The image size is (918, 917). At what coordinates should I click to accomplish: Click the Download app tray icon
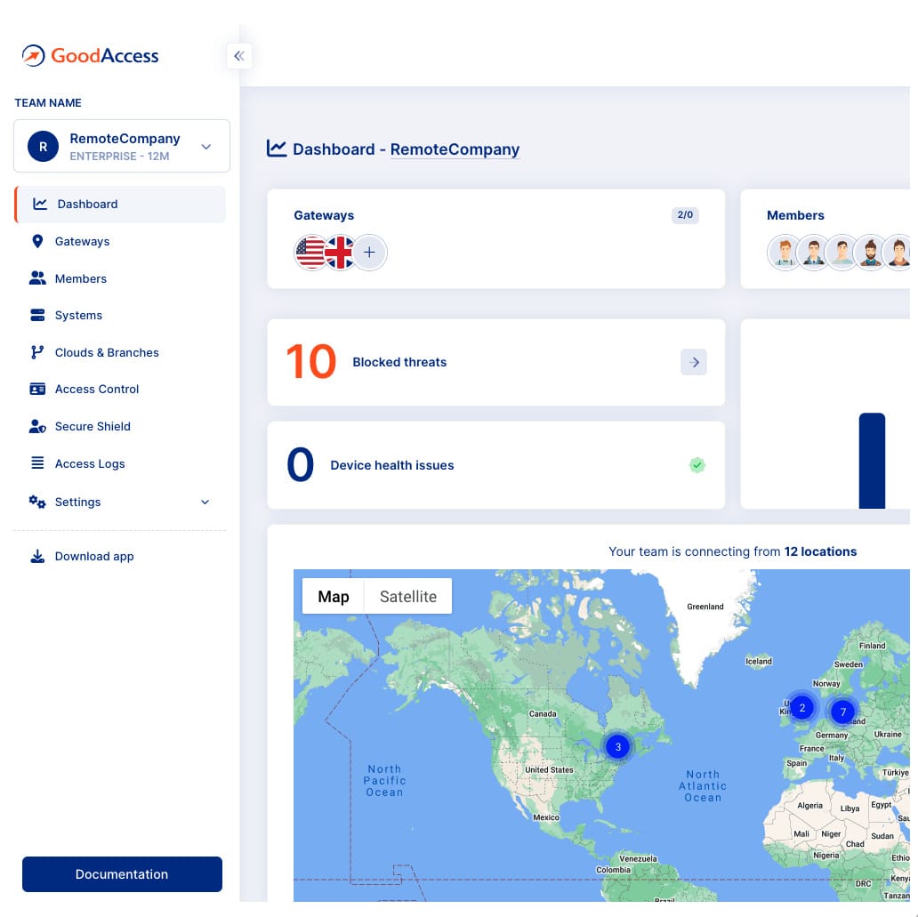[x=37, y=556]
